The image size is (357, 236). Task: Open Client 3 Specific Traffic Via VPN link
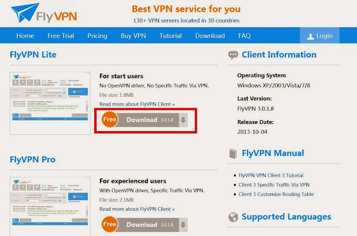point(274,185)
